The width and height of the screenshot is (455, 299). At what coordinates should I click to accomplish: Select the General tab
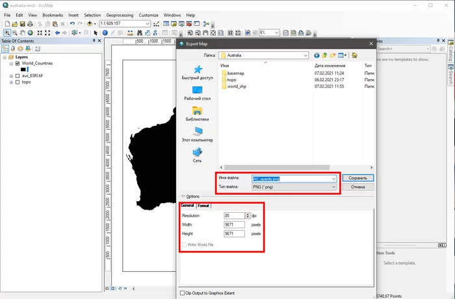[187, 205]
